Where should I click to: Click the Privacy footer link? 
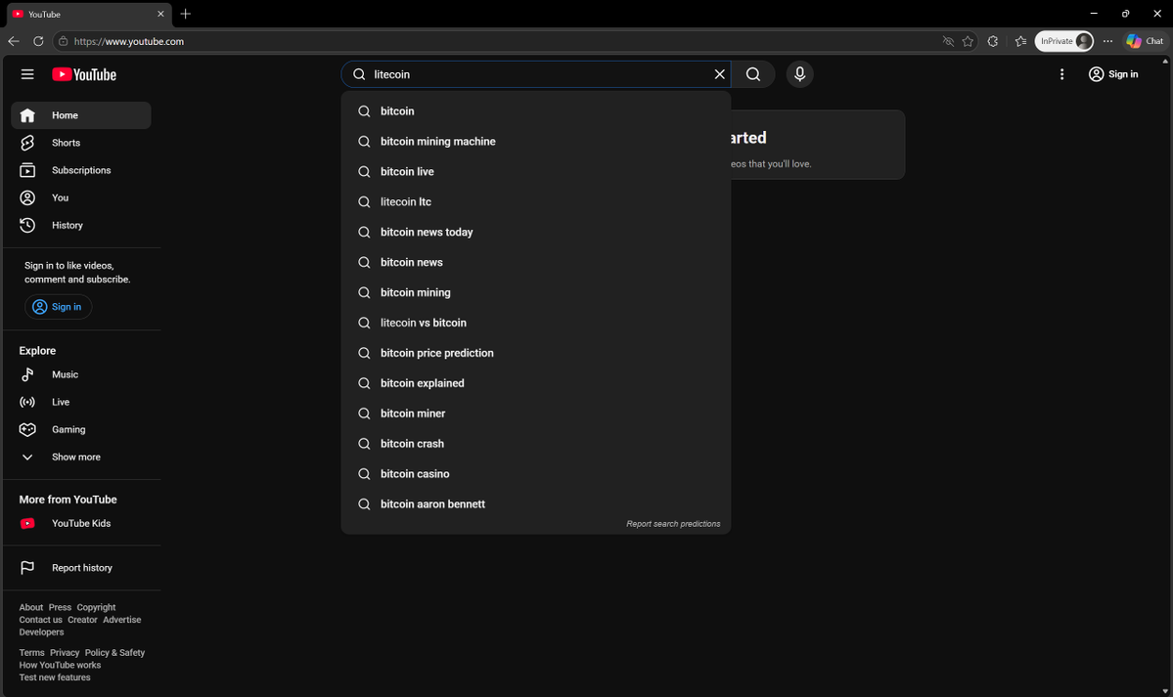pos(65,653)
